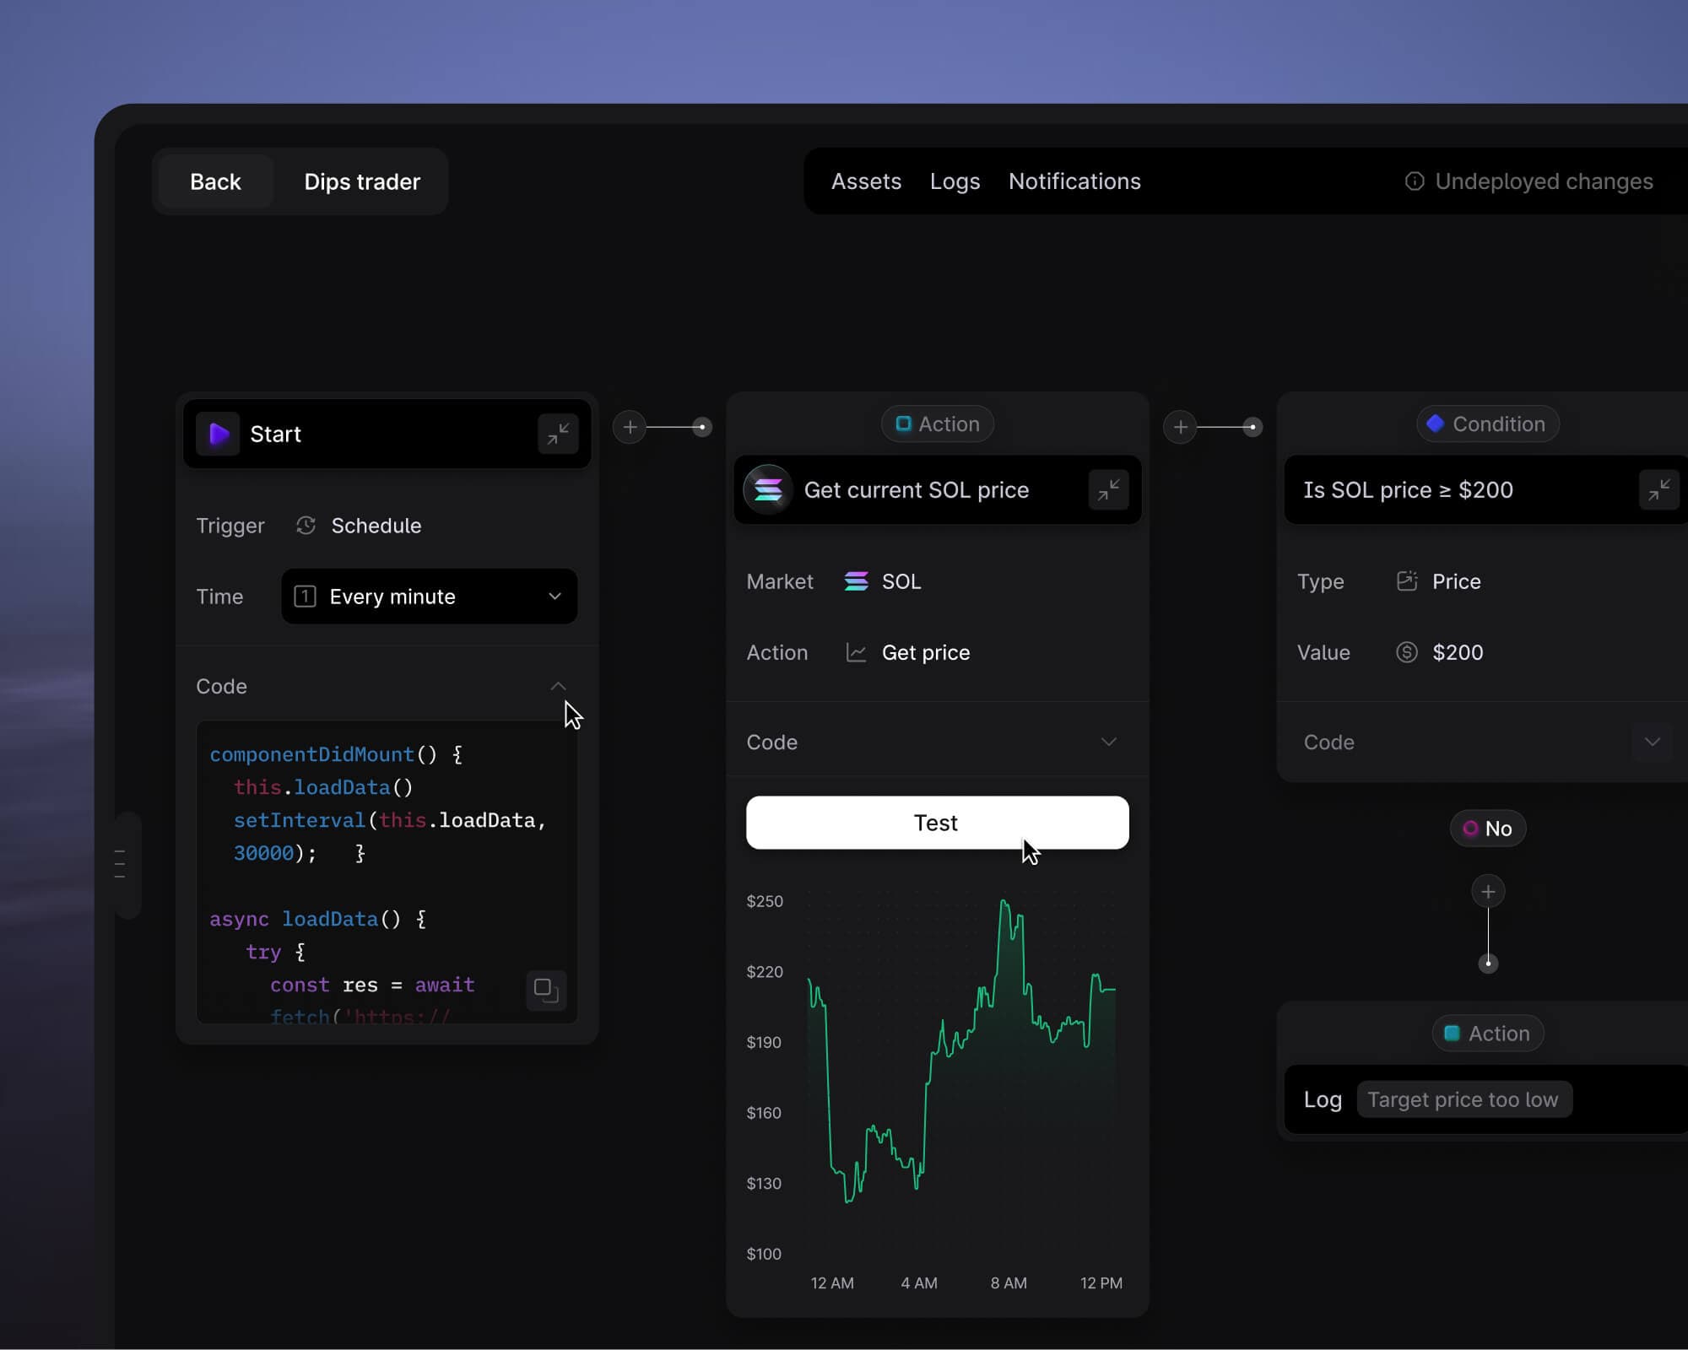The image size is (1688, 1350).
Task: Click connector endpoint below No branch
Action: (1488, 964)
